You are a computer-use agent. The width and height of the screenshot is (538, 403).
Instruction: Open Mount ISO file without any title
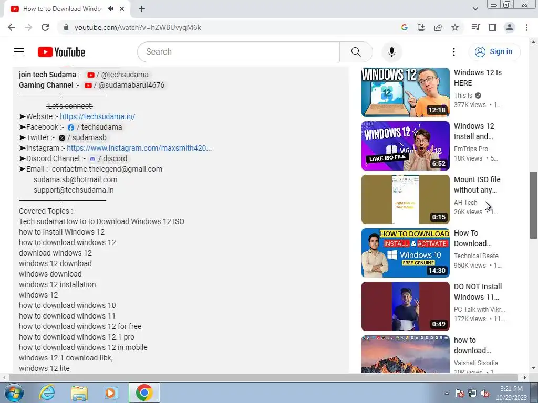[x=477, y=185]
